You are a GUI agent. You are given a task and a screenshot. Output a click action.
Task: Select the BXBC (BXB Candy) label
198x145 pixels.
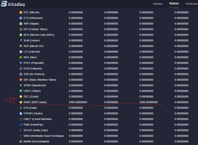[35, 102]
